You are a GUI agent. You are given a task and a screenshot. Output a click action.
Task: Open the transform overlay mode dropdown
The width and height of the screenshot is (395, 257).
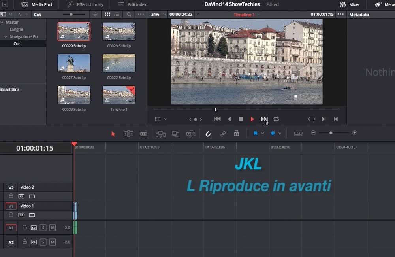click(x=166, y=119)
